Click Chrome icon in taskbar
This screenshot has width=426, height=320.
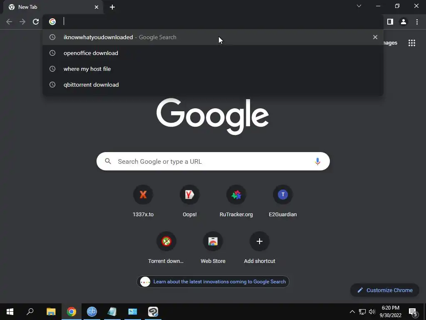72,312
